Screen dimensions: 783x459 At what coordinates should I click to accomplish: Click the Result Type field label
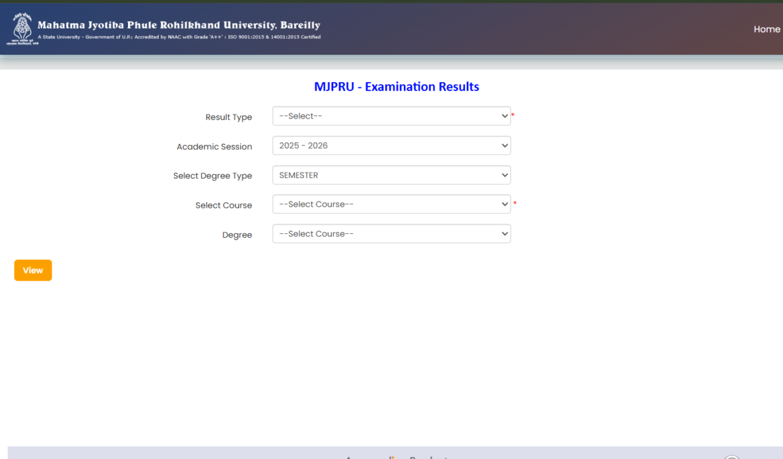point(228,117)
